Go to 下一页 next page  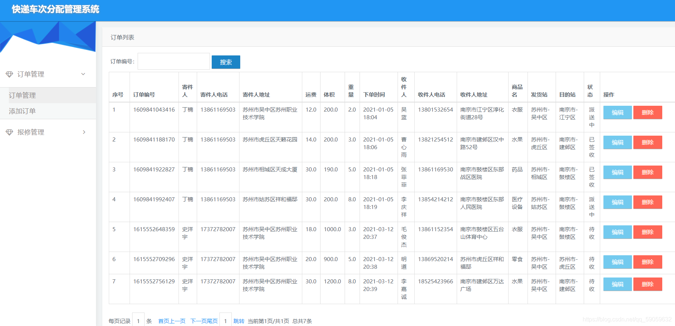[x=199, y=321]
